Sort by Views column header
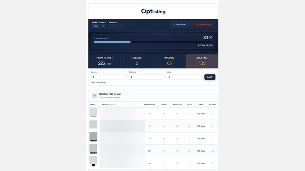This screenshot has width=305, height=171. coord(164,104)
